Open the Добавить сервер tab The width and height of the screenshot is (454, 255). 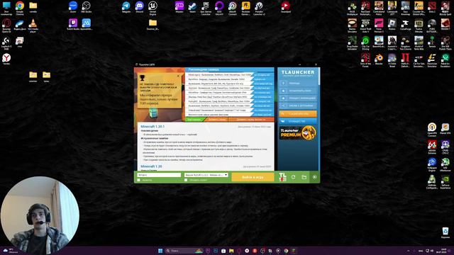click(217, 120)
